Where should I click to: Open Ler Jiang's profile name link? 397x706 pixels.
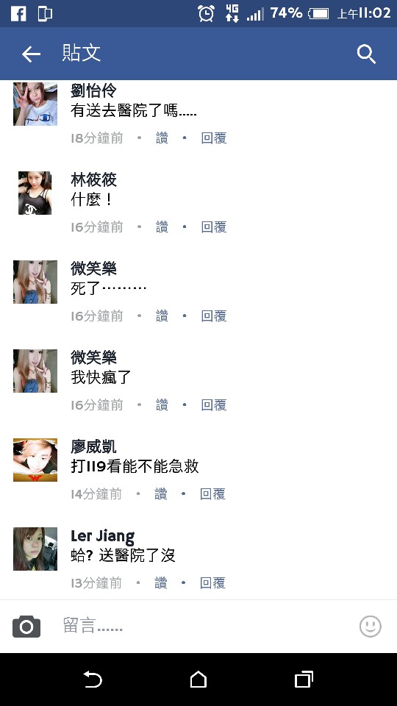tap(103, 536)
